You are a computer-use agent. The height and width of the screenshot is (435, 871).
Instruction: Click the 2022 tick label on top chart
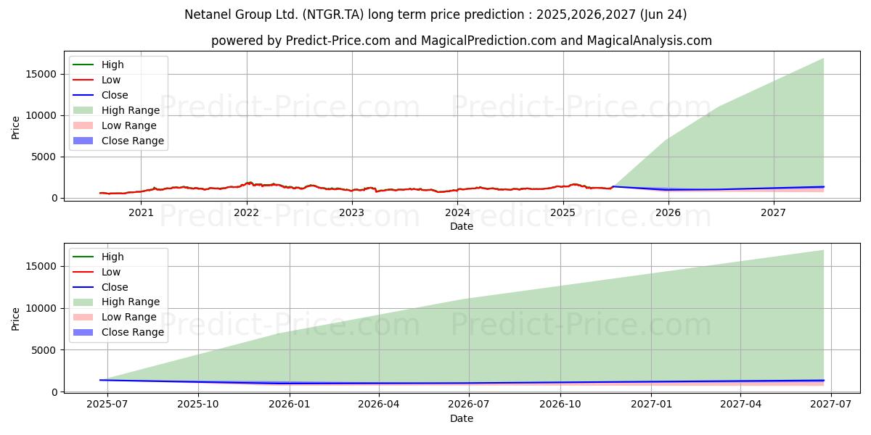tap(246, 212)
